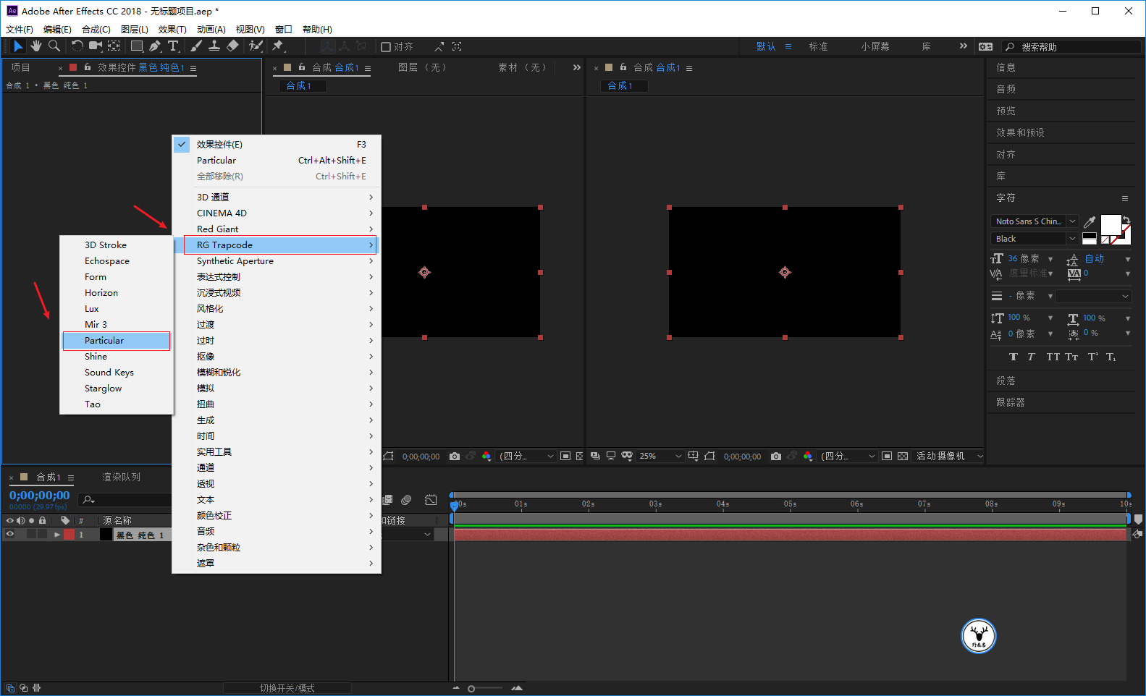Screen dimensions: 1146x696
Task: Click the 搜索帮助 search field
Action: [1071, 47]
